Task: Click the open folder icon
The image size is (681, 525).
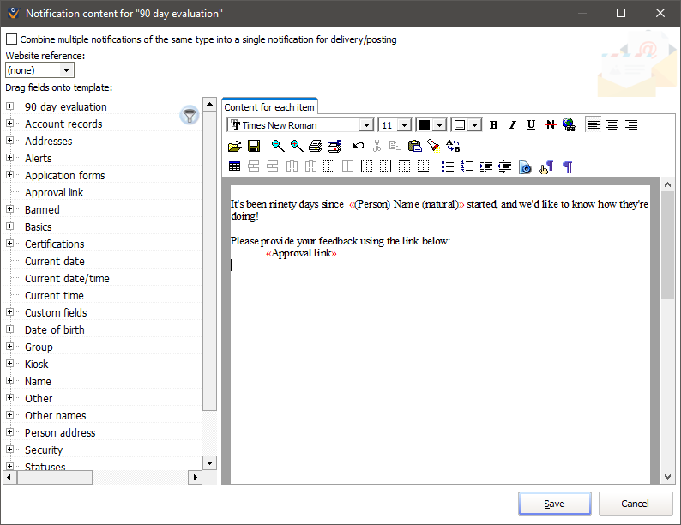Action: point(235,147)
